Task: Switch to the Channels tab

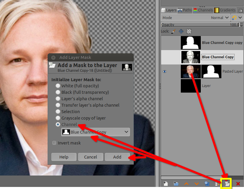Action: pos(203,10)
